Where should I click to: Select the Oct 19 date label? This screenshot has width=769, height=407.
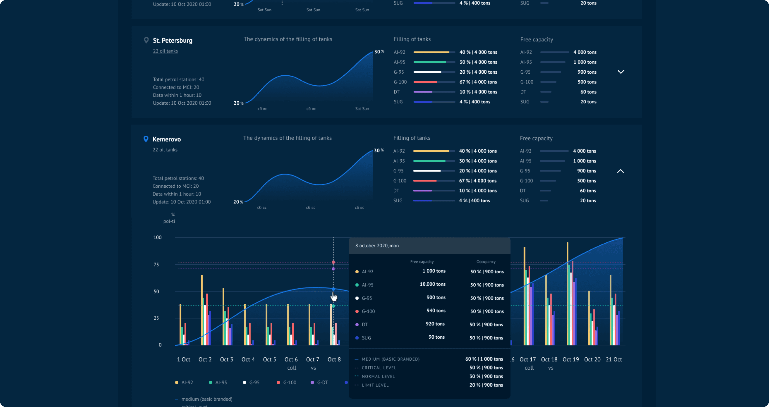coord(570,359)
